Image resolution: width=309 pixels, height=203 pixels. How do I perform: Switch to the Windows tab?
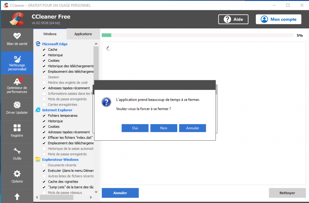pyautogui.click(x=50, y=34)
